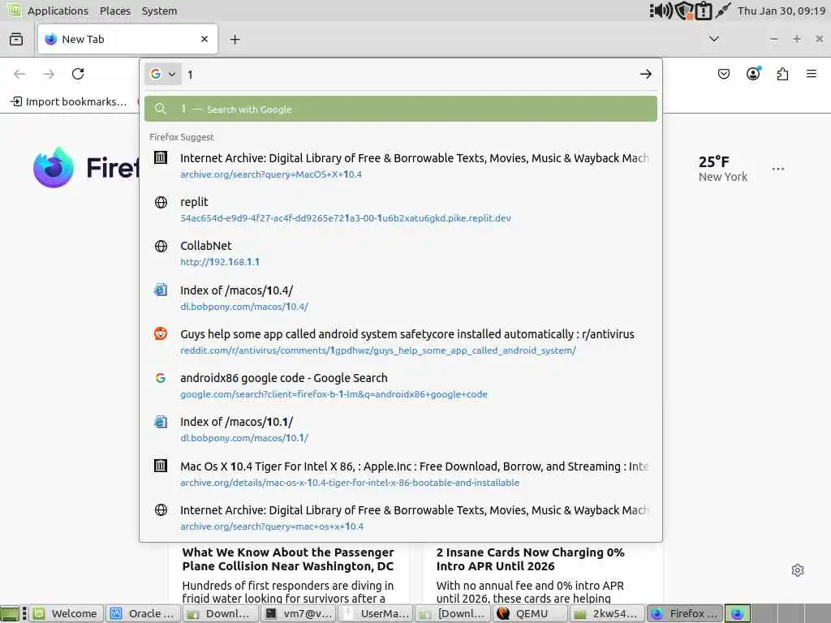The width and height of the screenshot is (831, 623).
Task: Open the application hamburger menu
Action: [812, 74]
